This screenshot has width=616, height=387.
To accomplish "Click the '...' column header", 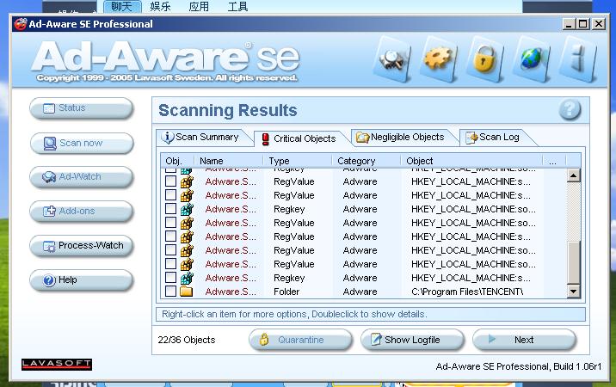I will pos(554,161).
